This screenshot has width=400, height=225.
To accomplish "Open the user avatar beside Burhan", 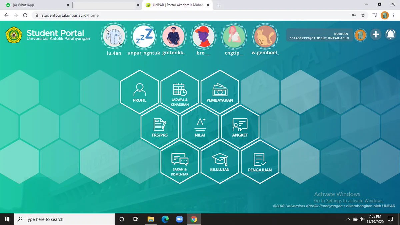I will [360, 35].
